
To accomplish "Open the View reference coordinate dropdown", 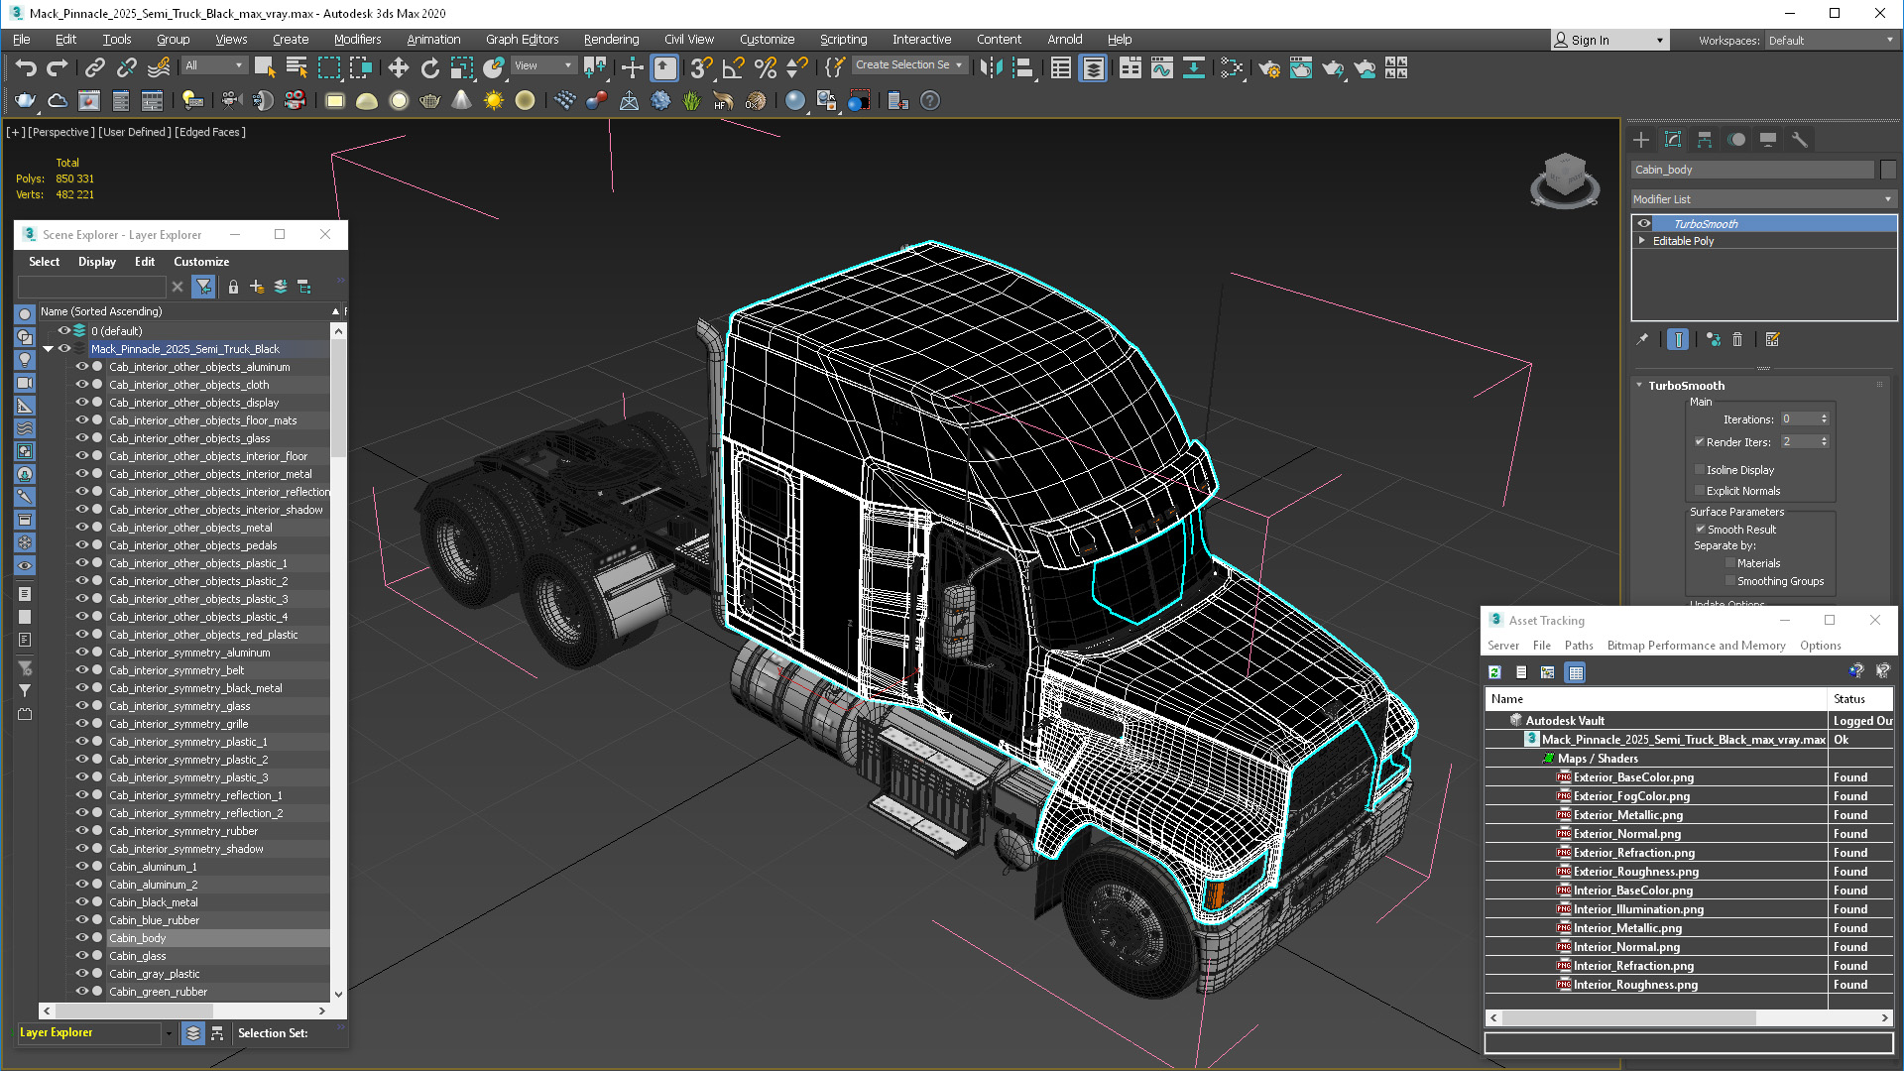I will (543, 65).
